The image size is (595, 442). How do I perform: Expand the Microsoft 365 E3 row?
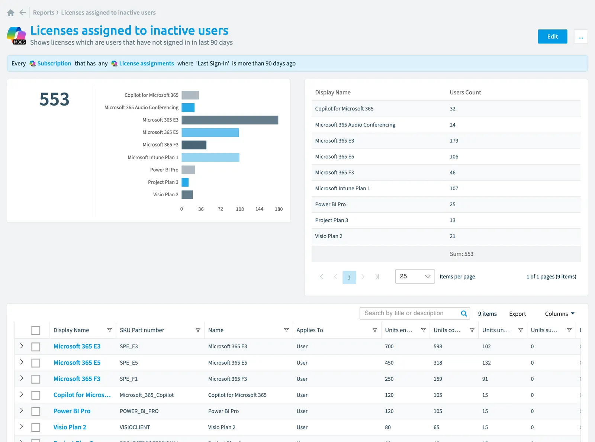pyautogui.click(x=22, y=346)
